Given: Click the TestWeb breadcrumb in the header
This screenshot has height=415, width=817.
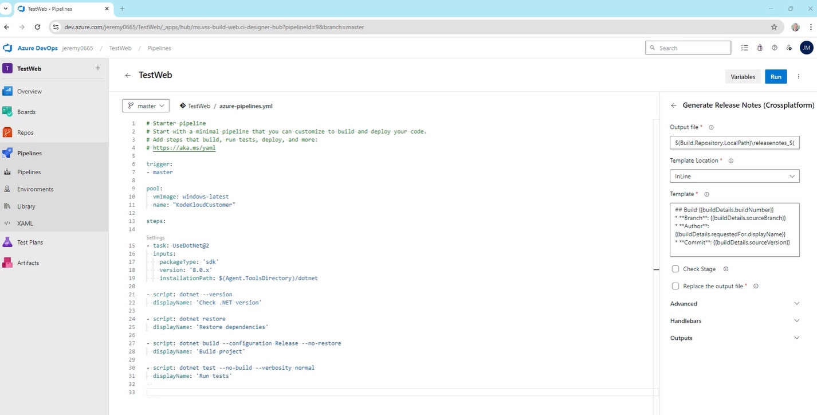Looking at the screenshot, I should click(x=120, y=48).
